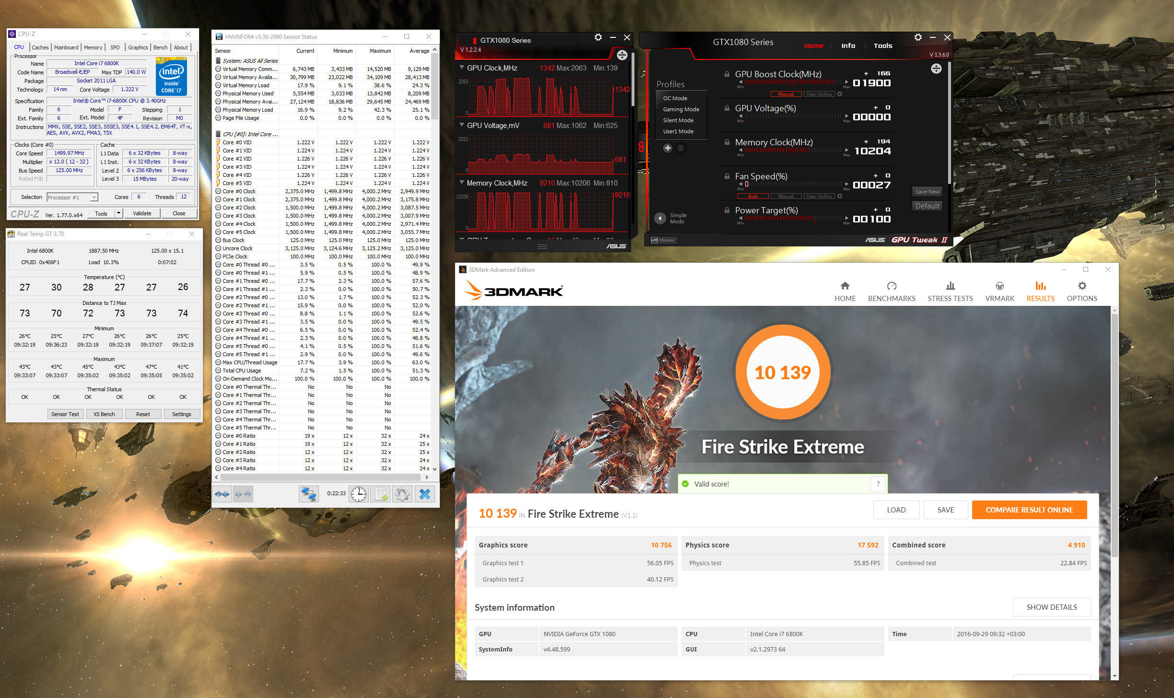This screenshot has width=1174, height=698.
Task: Open Processor selection dropdown in CPU-Z
Action: [94, 198]
